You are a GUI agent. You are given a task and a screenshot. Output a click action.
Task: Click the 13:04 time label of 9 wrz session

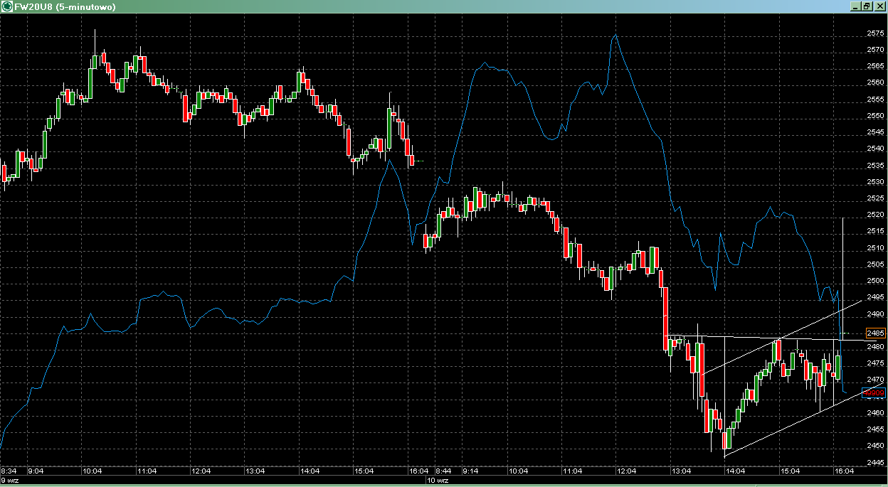point(255,471)
